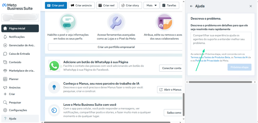Click the collaborators access illustration
This screenshot has height=123, width=258.
(164, 22)
